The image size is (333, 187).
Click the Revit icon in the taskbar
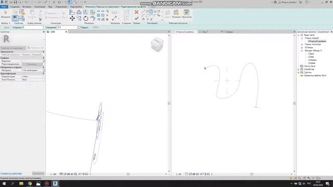(55, 183)
